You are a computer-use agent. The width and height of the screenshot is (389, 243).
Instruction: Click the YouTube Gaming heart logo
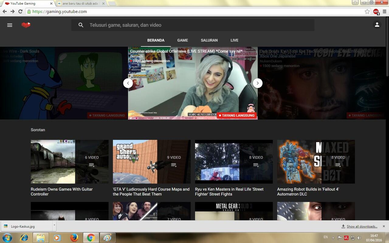(x=26, y=25)
